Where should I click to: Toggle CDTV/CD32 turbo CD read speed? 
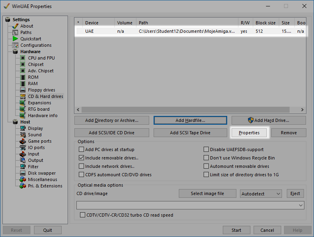click(83, 215)
